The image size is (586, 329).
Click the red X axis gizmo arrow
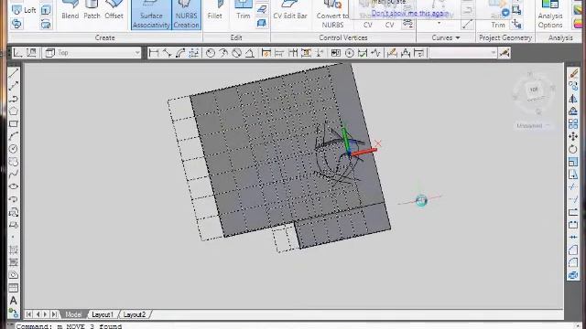point(364,152)
